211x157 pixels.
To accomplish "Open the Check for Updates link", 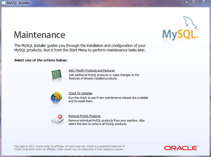I will click(x=80, y=93).
